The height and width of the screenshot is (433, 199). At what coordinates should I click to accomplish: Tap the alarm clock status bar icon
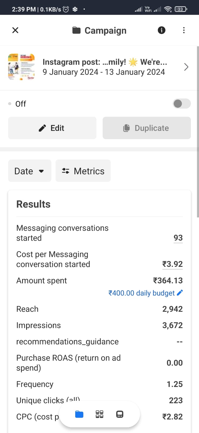click(66, 9)
